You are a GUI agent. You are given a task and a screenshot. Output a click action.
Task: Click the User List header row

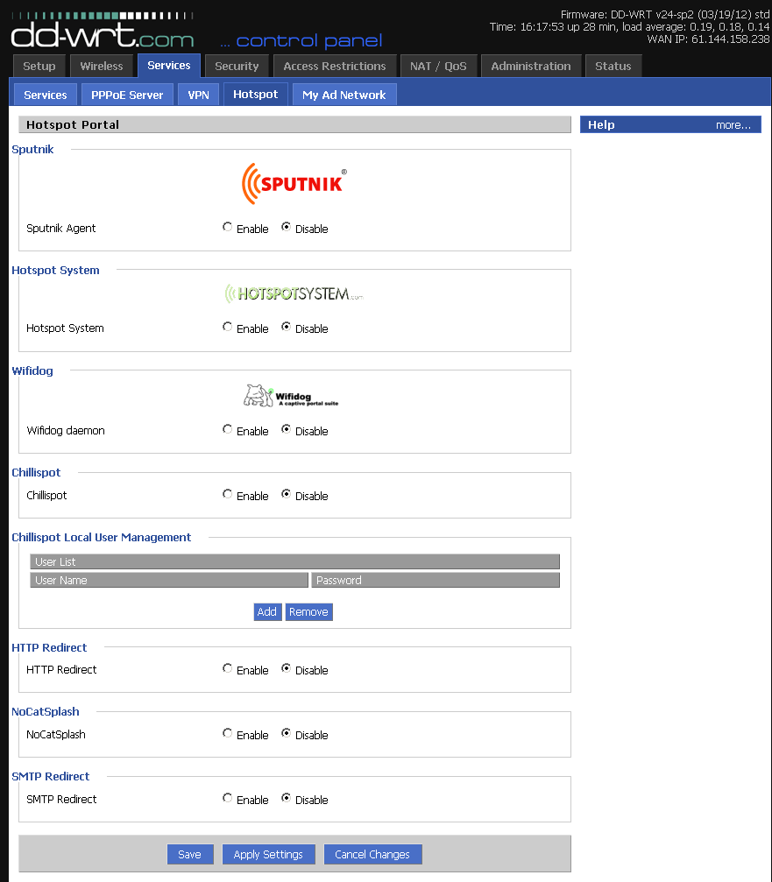(294, 561)
